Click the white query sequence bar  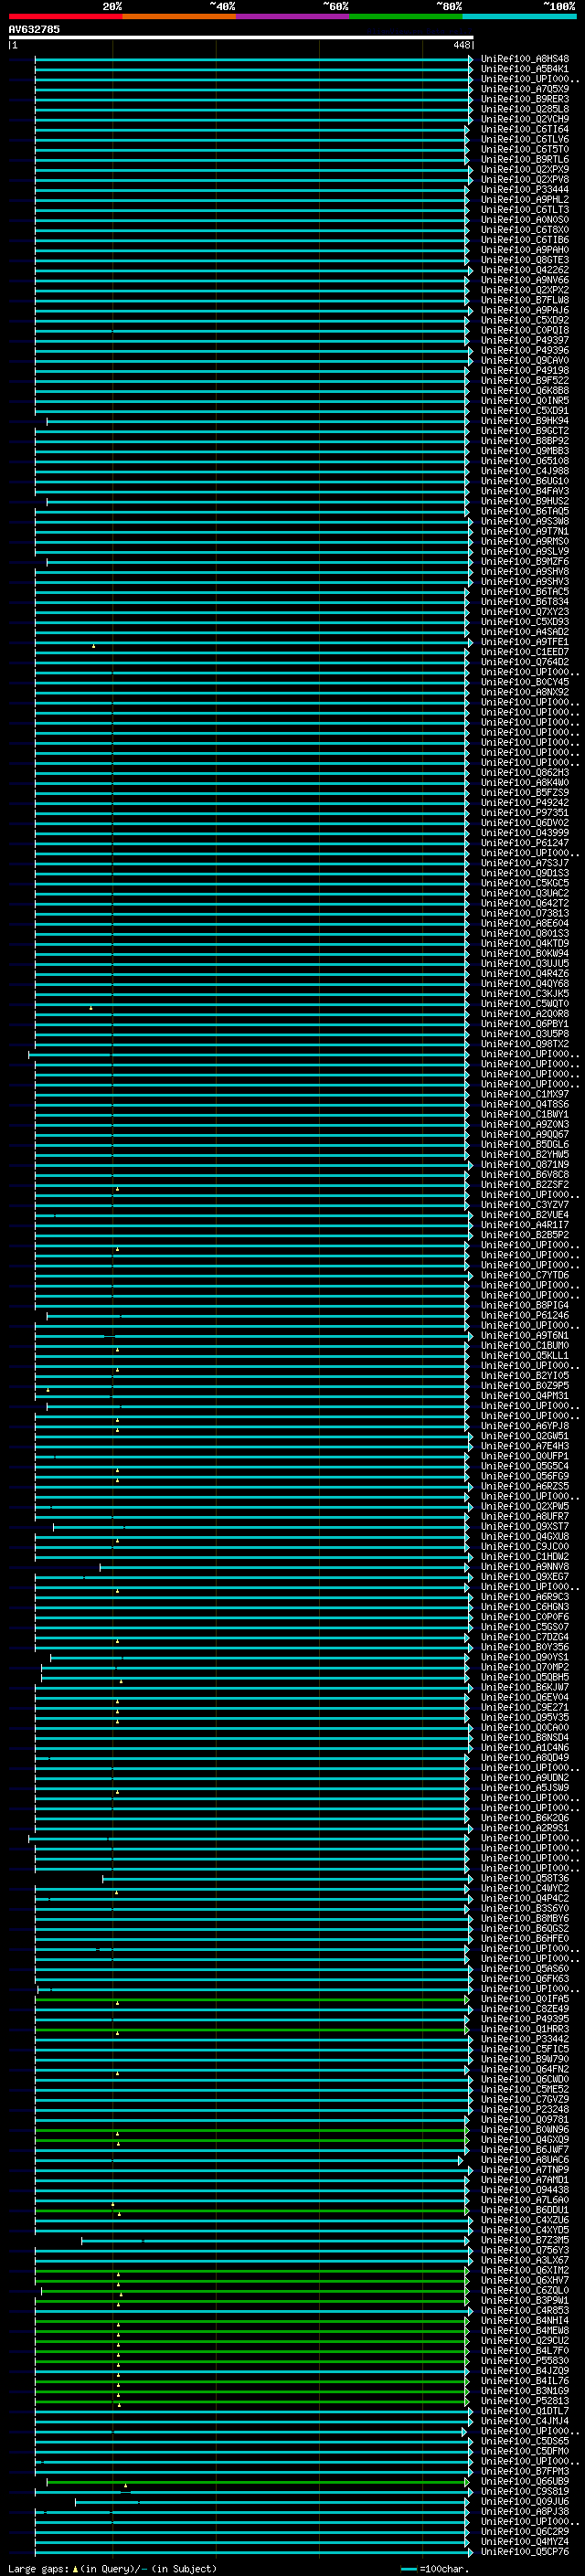coord(241,37)
